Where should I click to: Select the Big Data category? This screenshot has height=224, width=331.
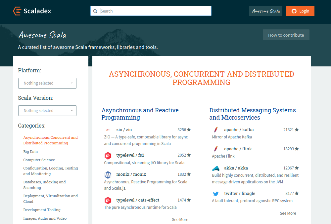pos(30,152)
